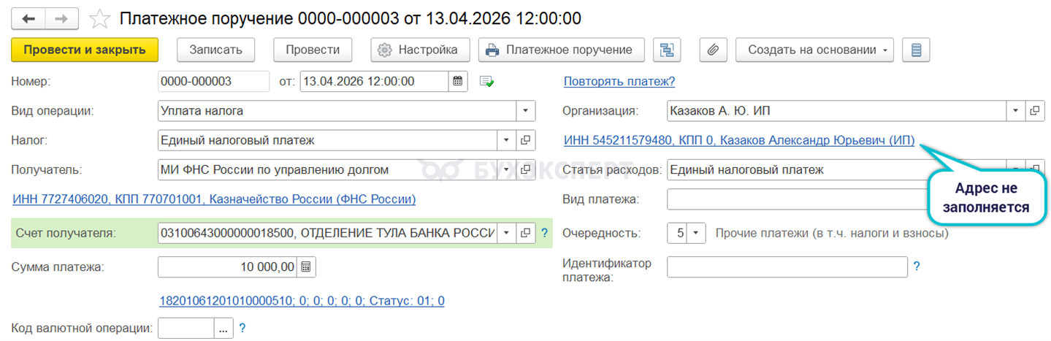Open the Получатель record with the open icon
The image size is (1051, 341).
pyautogui.click(x=526, y=170)
